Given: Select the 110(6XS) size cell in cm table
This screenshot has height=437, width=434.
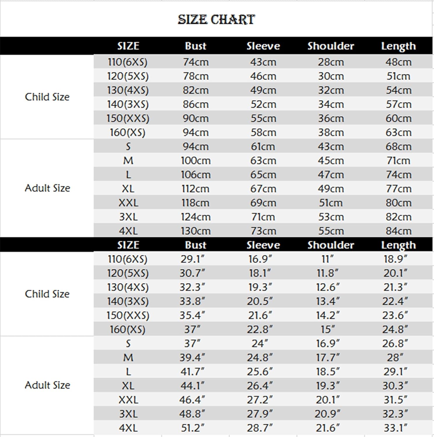Looking at the screenshot, I should [x=128, y=62].
